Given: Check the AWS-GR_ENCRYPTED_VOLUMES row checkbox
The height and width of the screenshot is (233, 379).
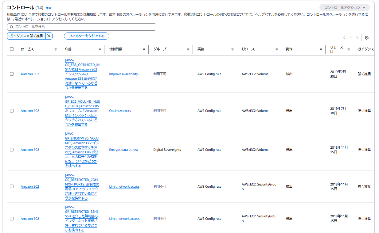Looking at the screenshot, I should 11,150.
